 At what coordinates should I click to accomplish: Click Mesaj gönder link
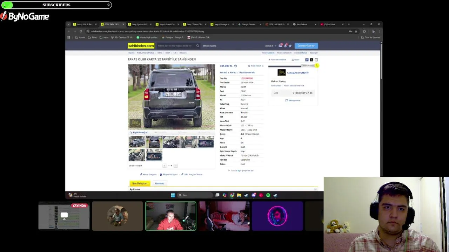point(293,100)
